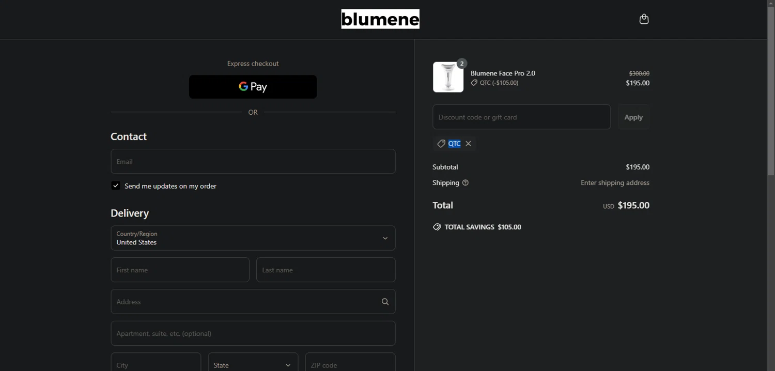
Task: Focus the Email input field
Action: (x=253, y=162)
